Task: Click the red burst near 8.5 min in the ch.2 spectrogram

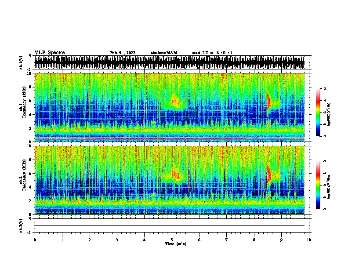Action: (269, 175)
